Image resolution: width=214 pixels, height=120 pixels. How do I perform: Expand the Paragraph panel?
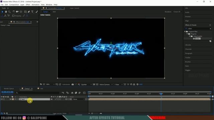click(x=189, y=53)
